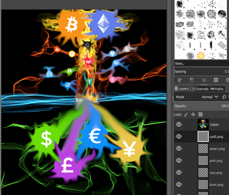Select the neo.png layer thumbnail
The width and height of the screenshot is (229, 195).
pyautogui.click(x=203, y=172)
